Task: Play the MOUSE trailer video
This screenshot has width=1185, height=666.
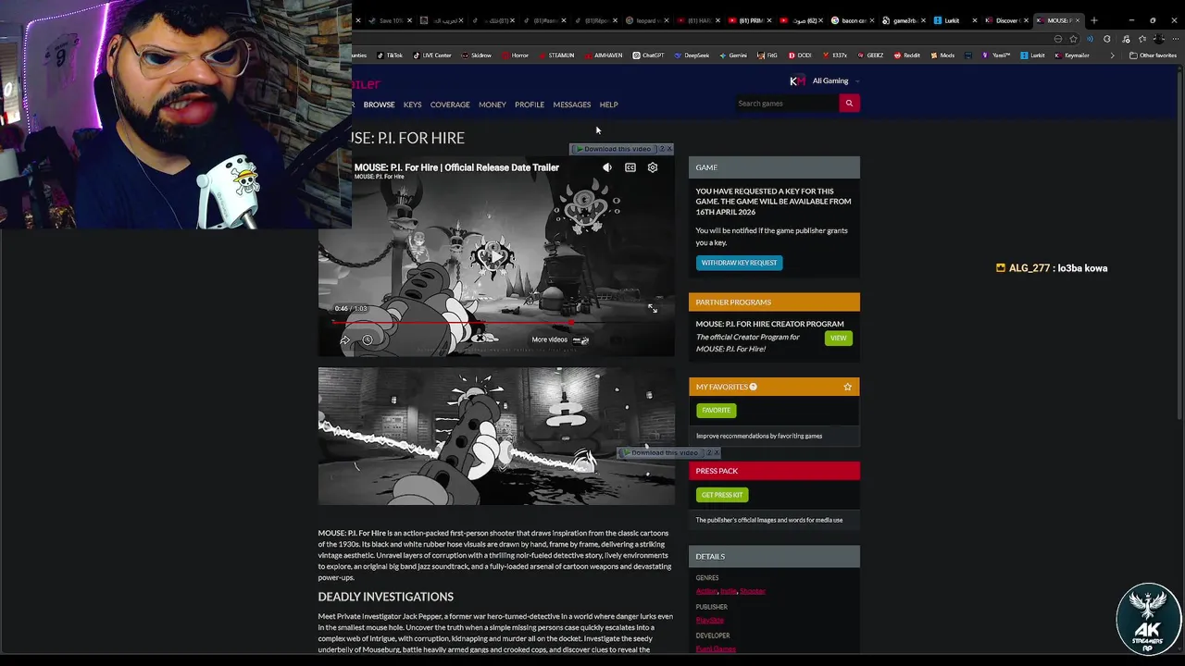Action: [x=496, y=256]
